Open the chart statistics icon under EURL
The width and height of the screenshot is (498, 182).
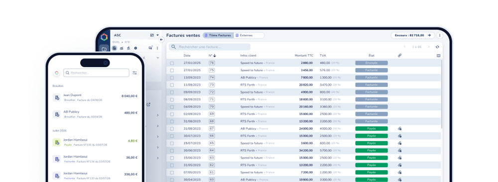122,48
